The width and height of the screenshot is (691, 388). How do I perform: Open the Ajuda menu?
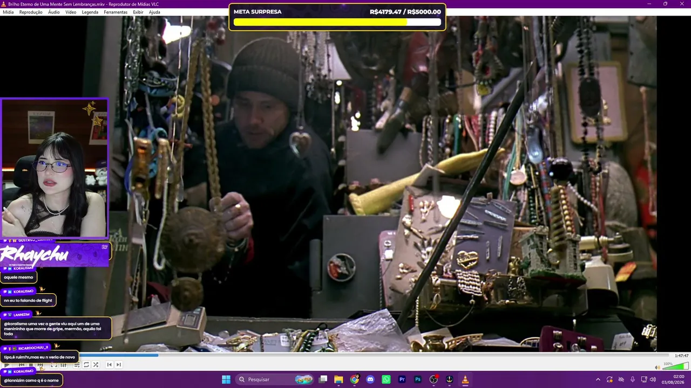pos(154,12)
